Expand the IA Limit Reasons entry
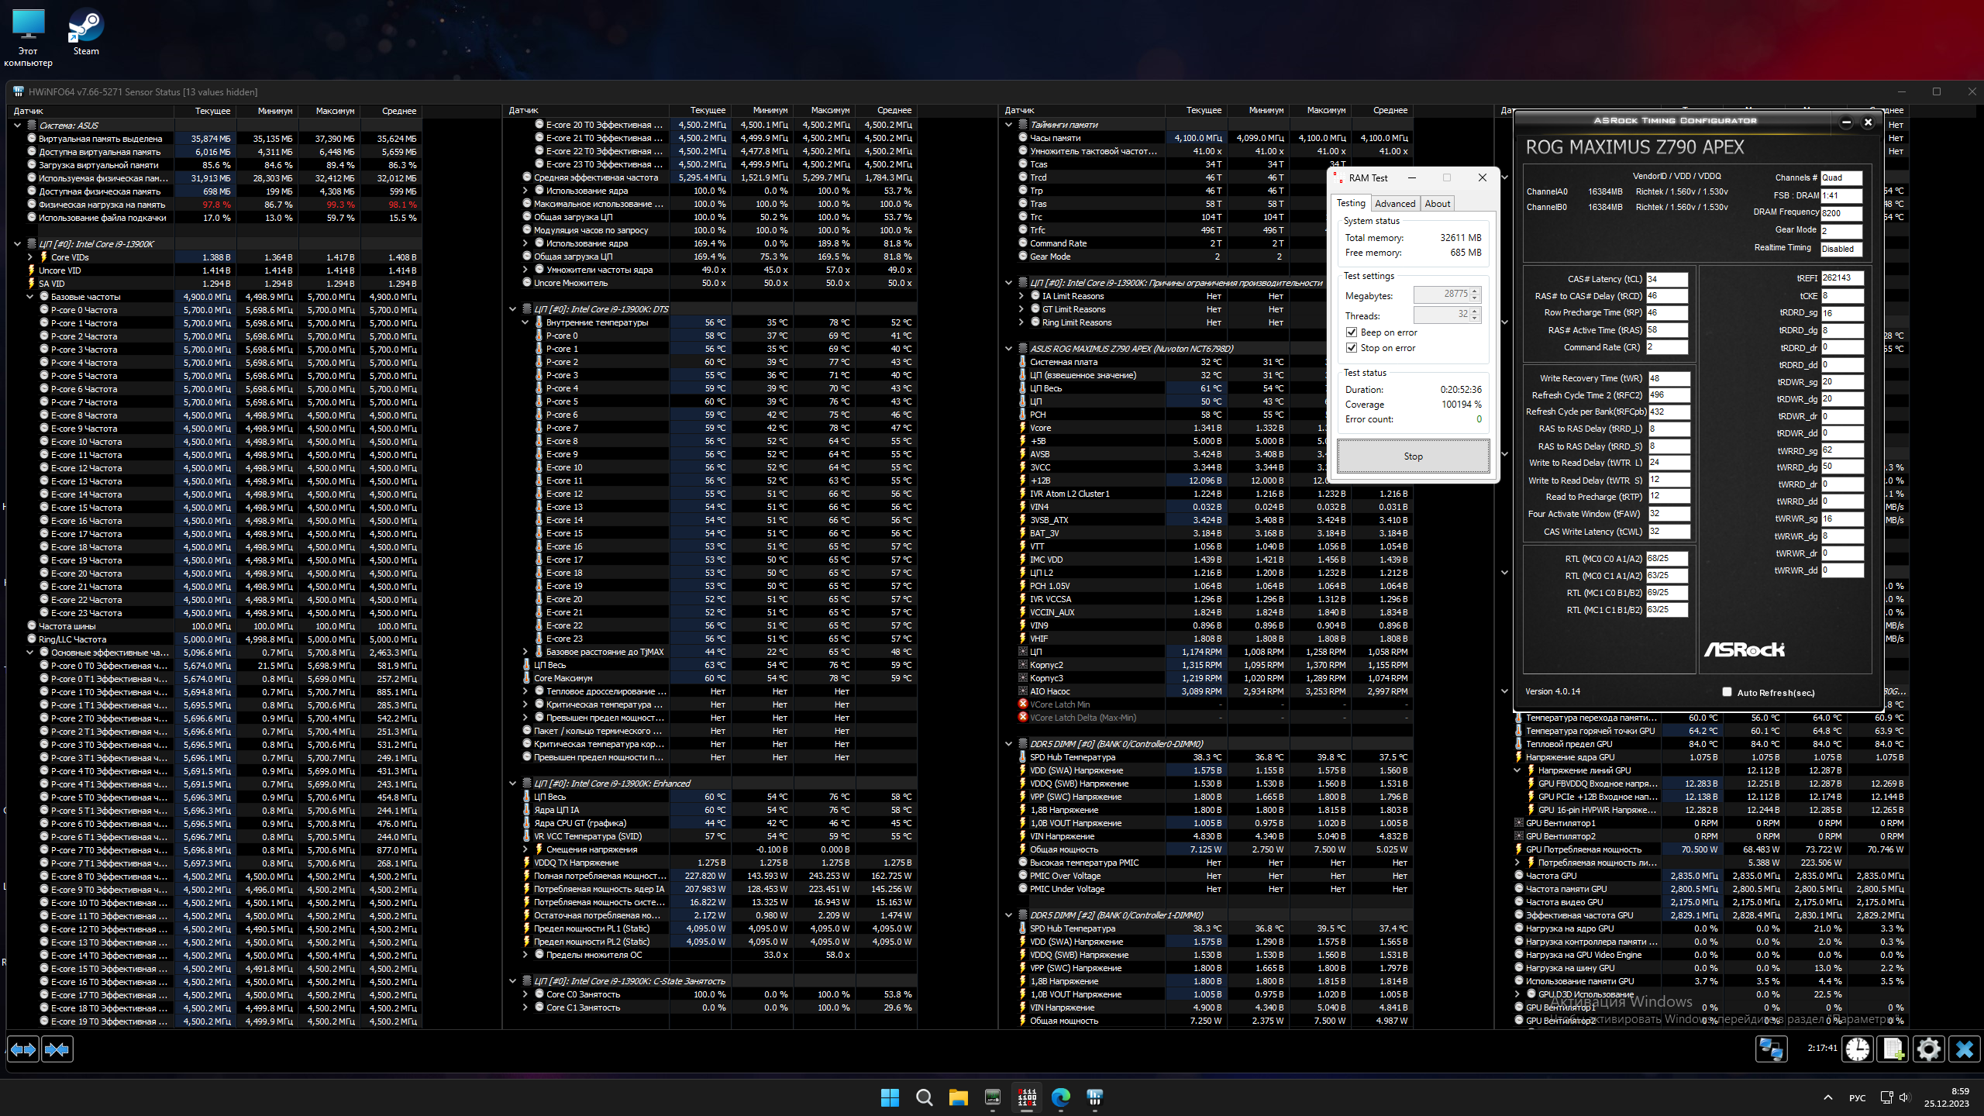The width and height of the screenshot is (1984, 1116). pos(1021,296)
